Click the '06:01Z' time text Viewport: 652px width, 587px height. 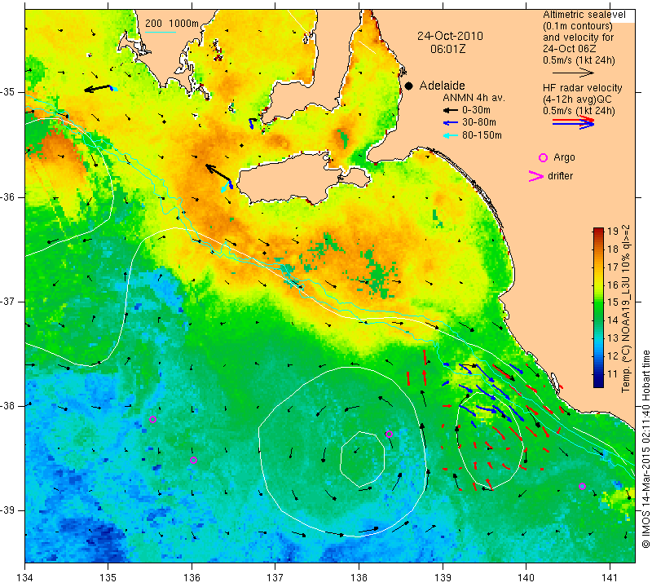(x=448, y=49)
